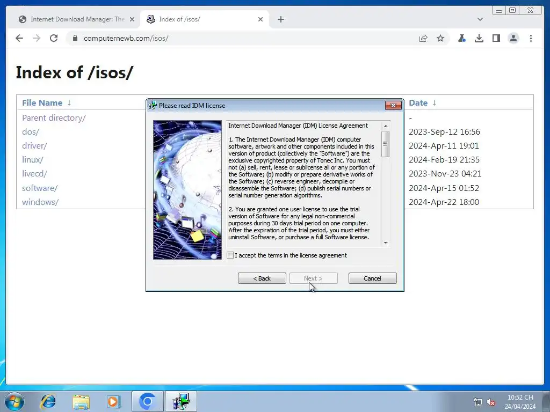Open Windows Media Player from taskbar
Screen dimensions: 550x412
(113, 401)
